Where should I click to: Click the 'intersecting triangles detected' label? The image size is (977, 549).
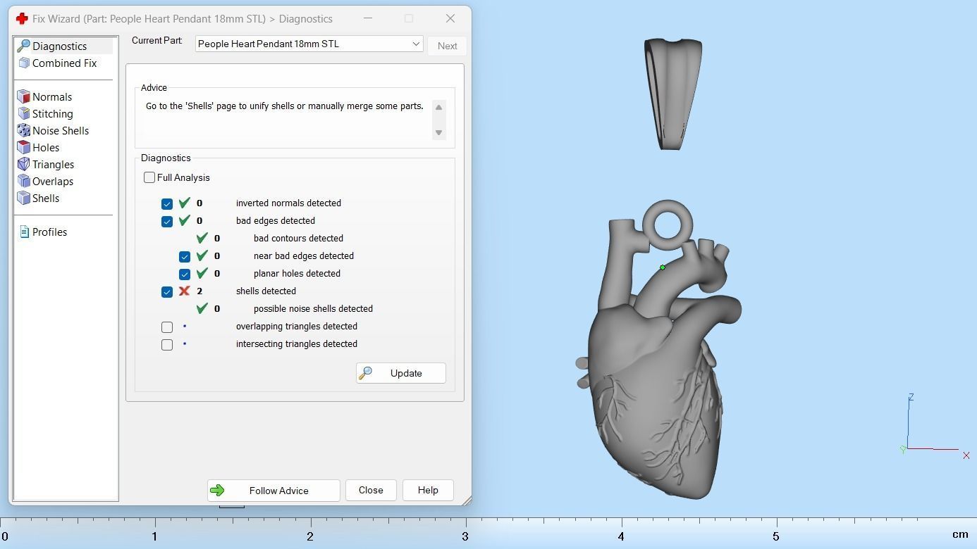[x=297, y=343]
